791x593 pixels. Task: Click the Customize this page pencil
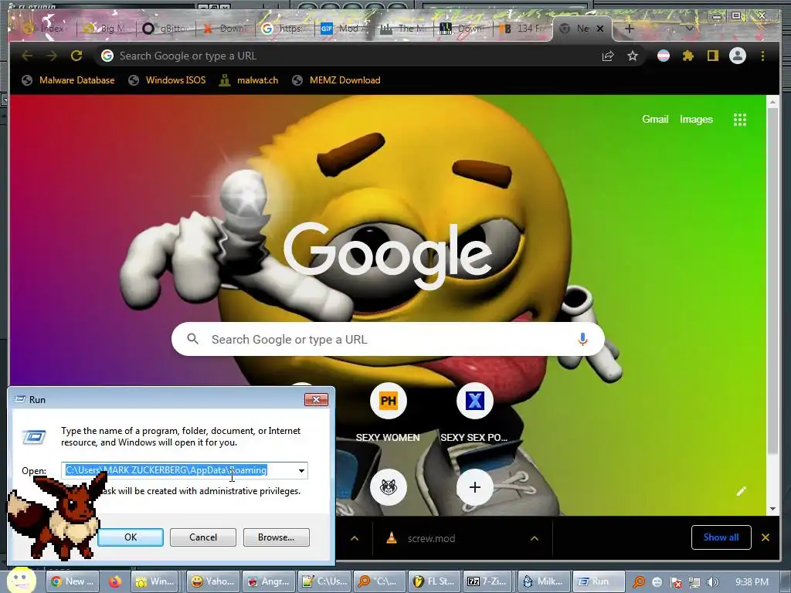pos(741,490)
